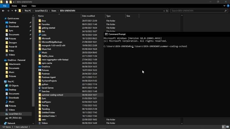
Task: Click This PC in address bar
Action: pos(28,11)
